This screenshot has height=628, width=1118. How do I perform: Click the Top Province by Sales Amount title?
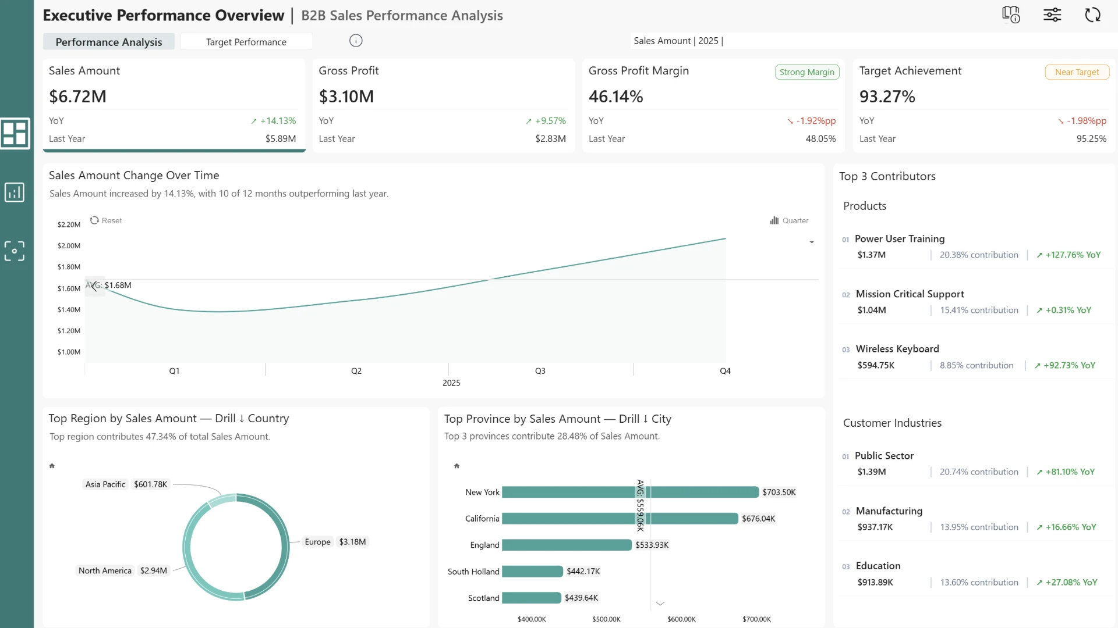point(558,419)
